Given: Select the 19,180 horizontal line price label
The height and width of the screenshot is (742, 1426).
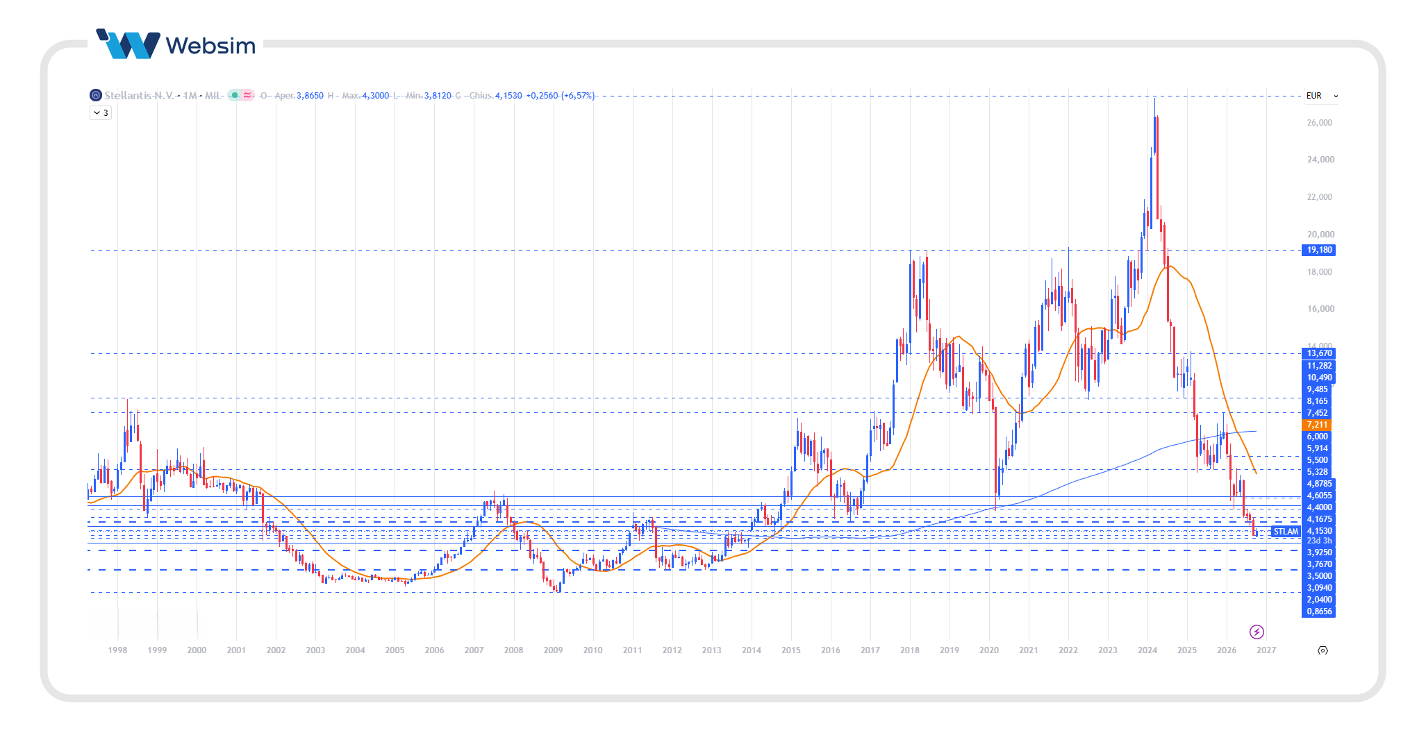Looking at the screenshot, I should coord(1318,250).
